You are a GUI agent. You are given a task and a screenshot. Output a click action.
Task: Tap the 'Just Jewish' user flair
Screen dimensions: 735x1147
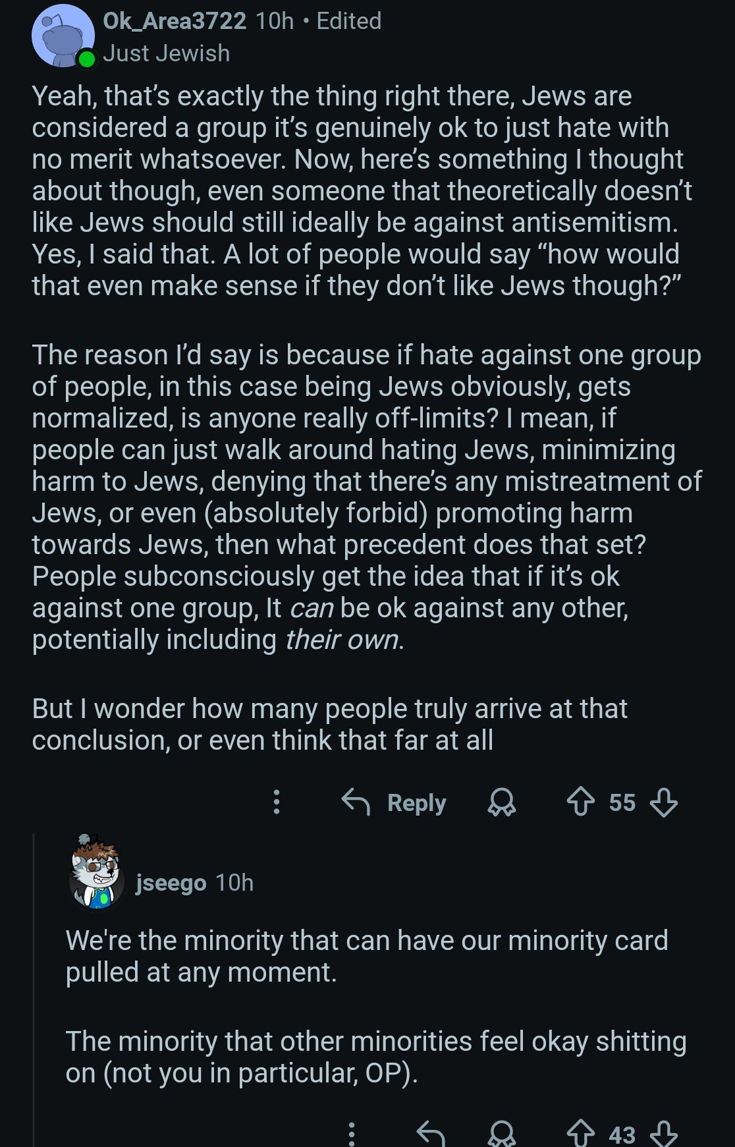click(167, 53)
